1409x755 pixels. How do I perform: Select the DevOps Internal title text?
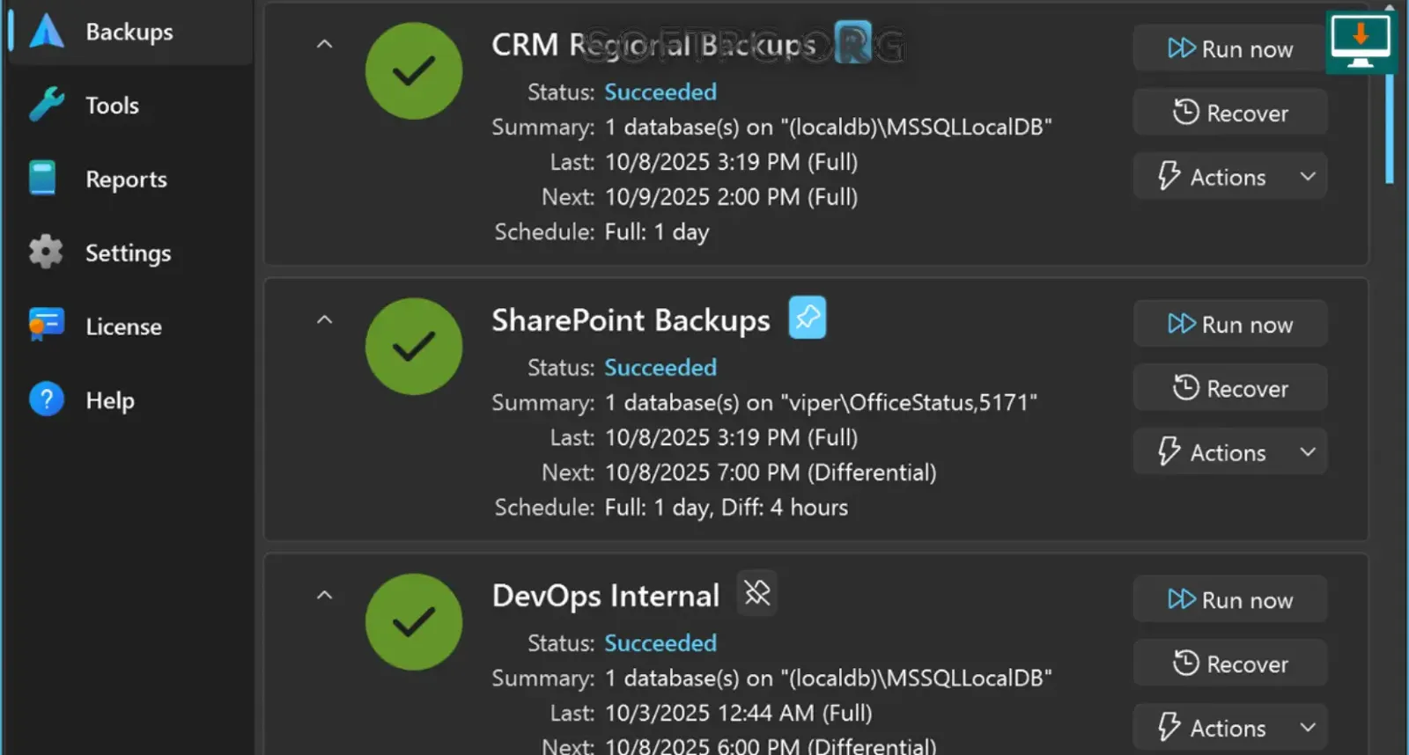coord(606,596)
